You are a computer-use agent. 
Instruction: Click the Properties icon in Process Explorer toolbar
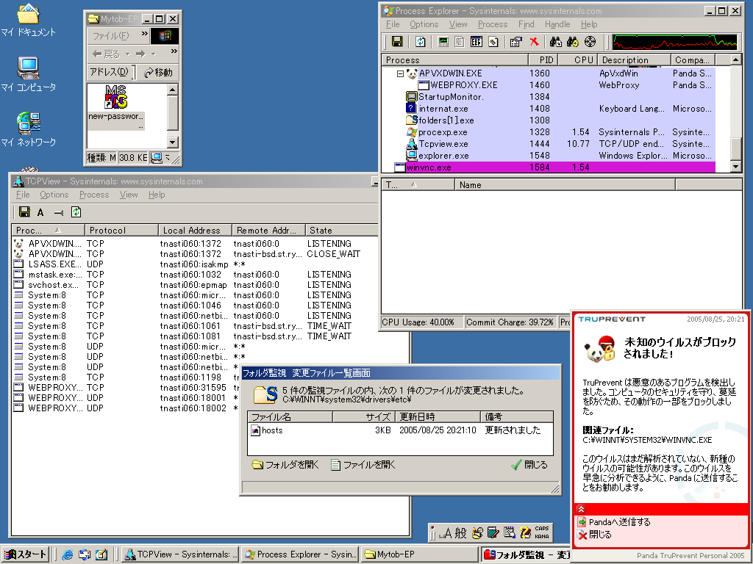(x=515, y=42)
